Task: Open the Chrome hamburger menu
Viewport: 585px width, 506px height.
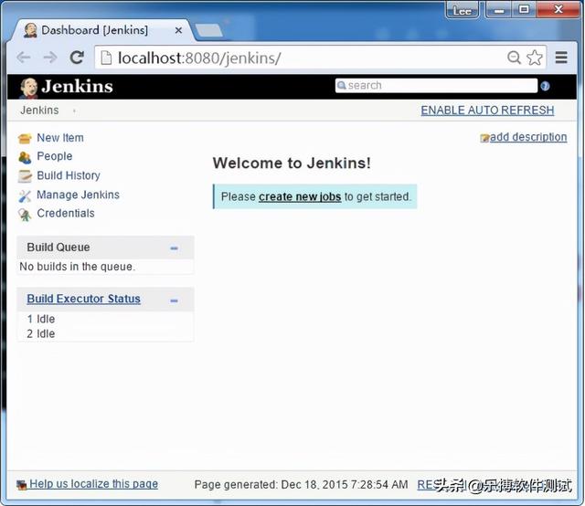Action: tap(561, 58)
